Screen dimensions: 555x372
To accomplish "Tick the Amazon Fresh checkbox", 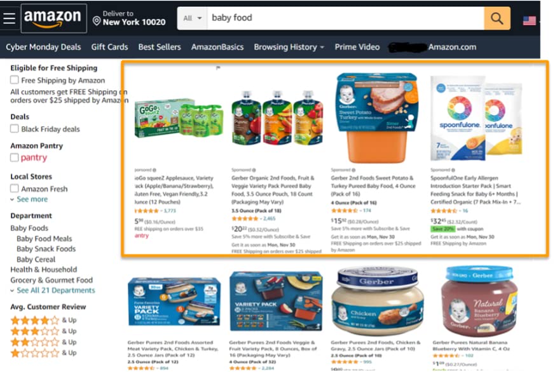I will click(15, 189).
